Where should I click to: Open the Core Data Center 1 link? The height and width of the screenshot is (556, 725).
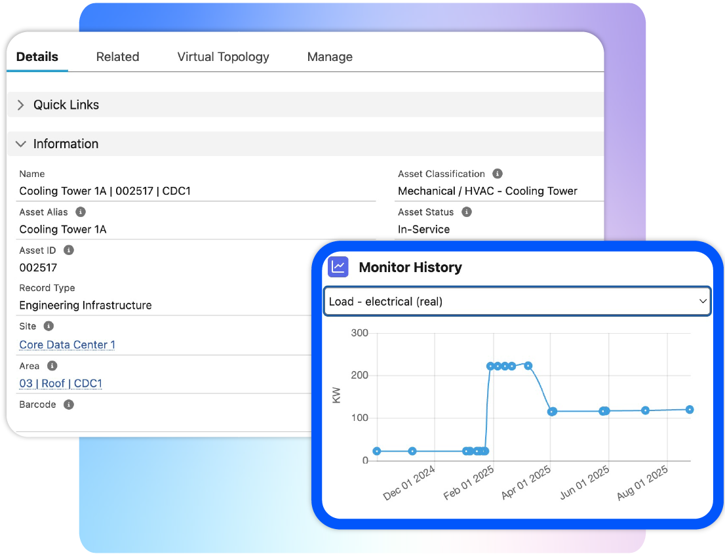click(67, 345)
